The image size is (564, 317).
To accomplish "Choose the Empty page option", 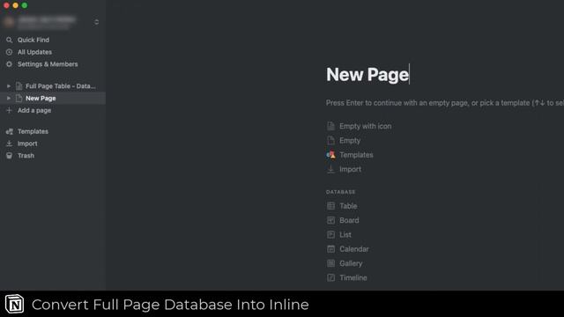I will 350,141.
